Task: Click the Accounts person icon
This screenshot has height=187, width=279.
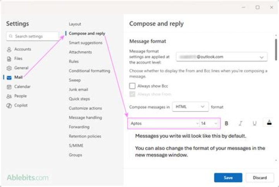Action: pos(9,50)
